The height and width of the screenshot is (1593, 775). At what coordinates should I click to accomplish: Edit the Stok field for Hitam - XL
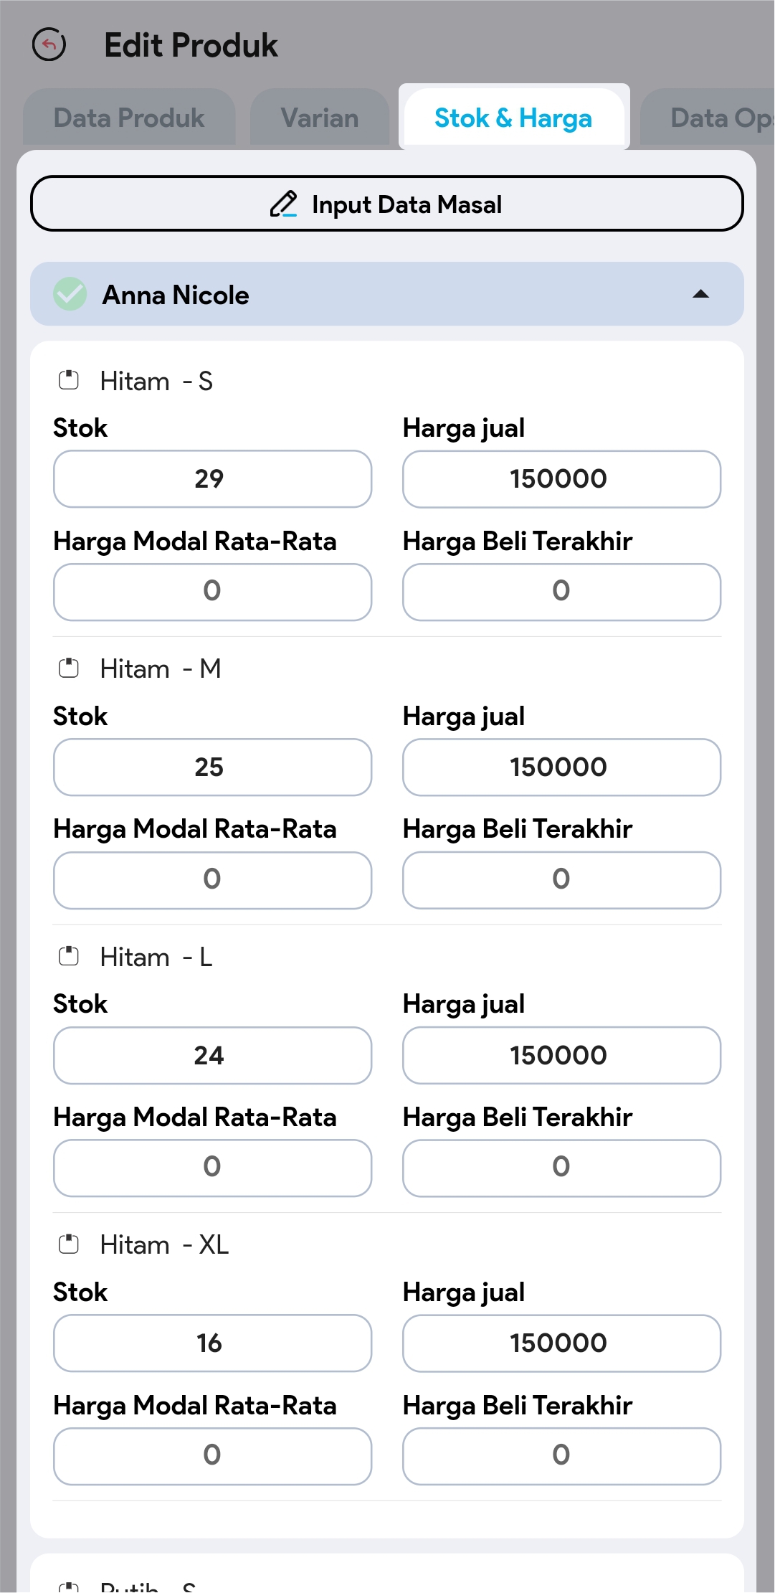click(212, 1343)
